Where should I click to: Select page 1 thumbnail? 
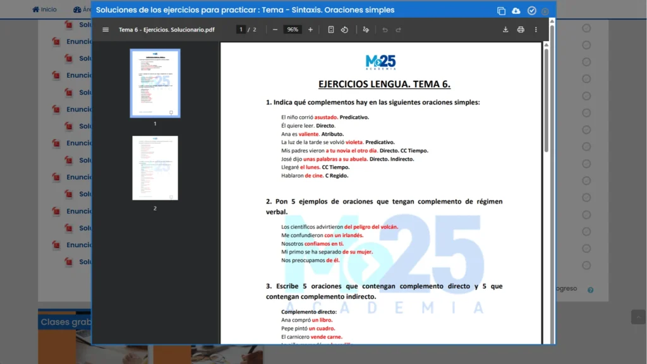coord(155,83)
